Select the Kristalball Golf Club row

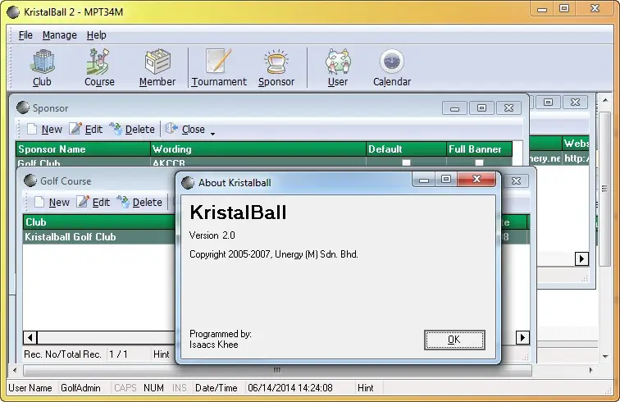pos(99,236)
